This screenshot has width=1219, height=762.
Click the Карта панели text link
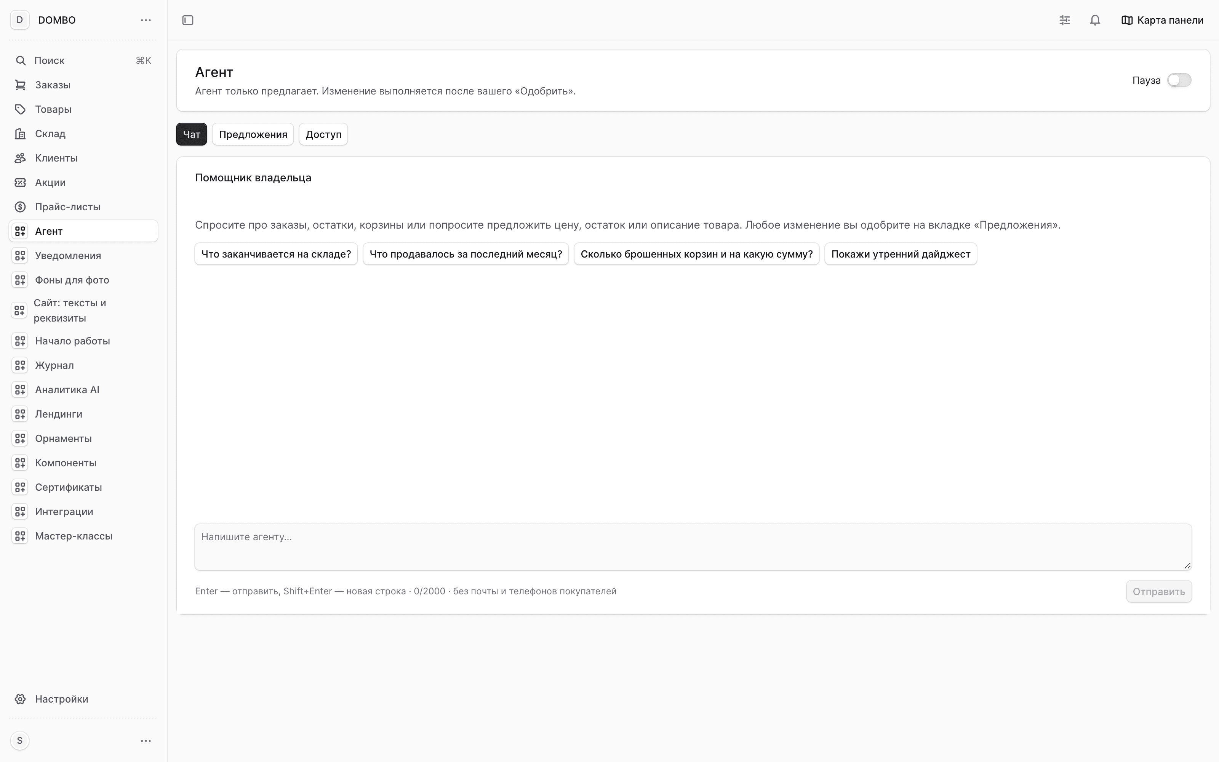pos(1170,20)
